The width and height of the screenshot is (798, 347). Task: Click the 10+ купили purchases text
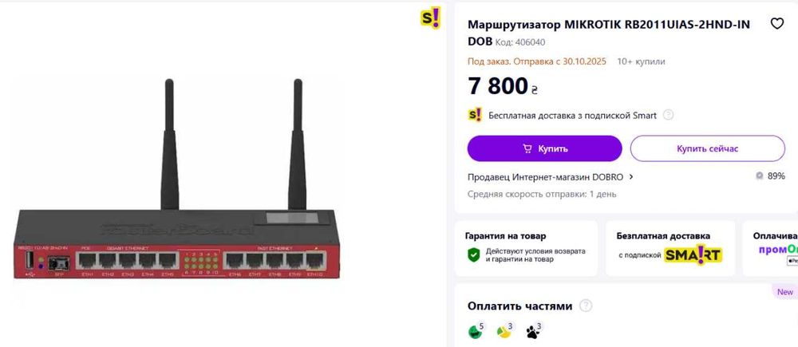coord(641,61)
